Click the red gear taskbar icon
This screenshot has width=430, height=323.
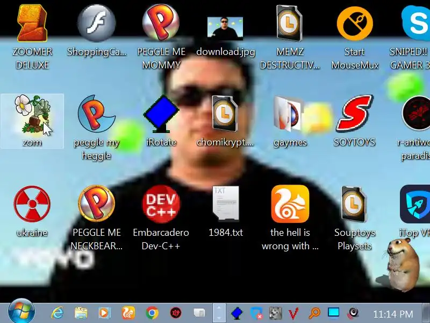pos(176,313)
